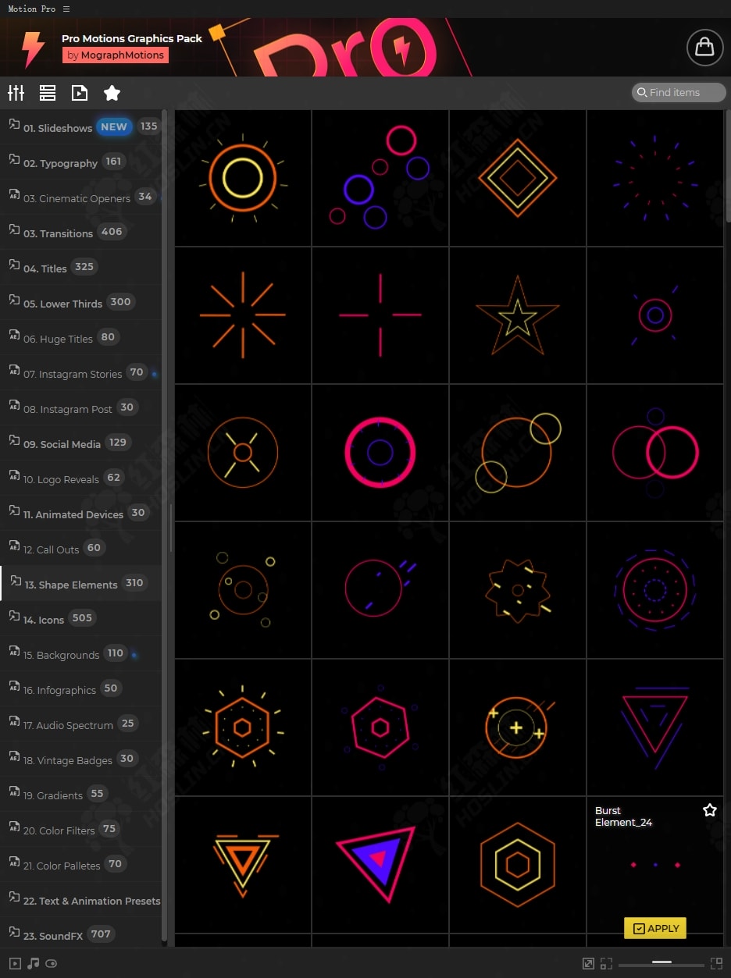This screenshot has height=978, width=731.
Task: Select the orange star outline thumbnail
Action: (x=518, y=315)
